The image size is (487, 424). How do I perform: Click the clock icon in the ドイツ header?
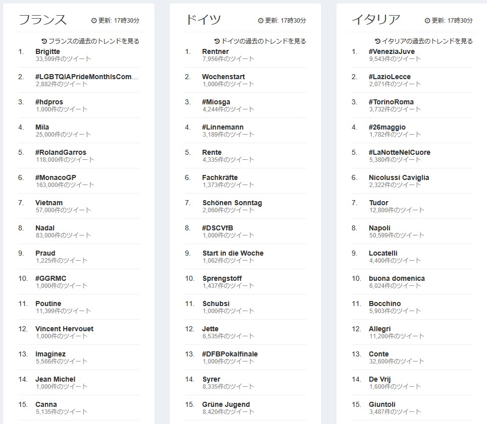click(261, 21)
